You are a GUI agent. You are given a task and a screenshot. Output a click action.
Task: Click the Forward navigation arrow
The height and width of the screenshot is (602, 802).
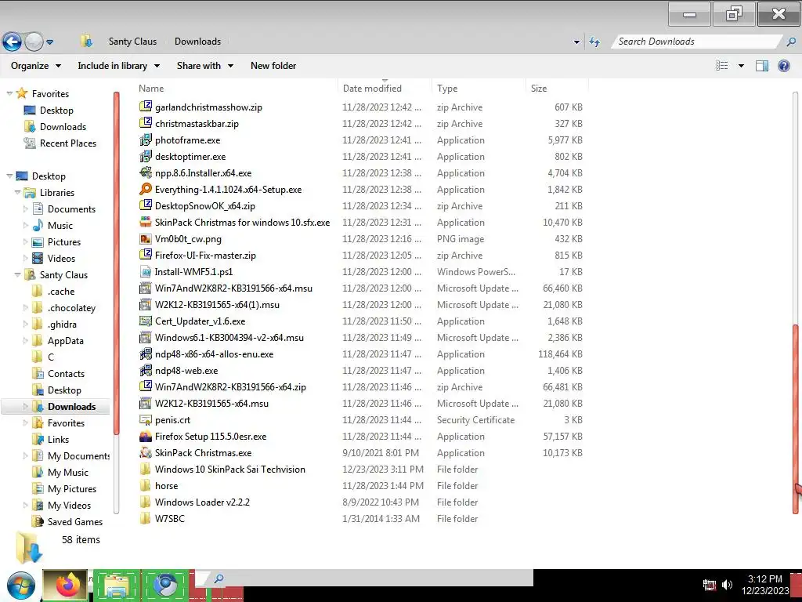pos(34,42)
